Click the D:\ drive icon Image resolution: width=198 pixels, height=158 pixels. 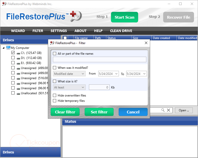click(x=18, y=58)
